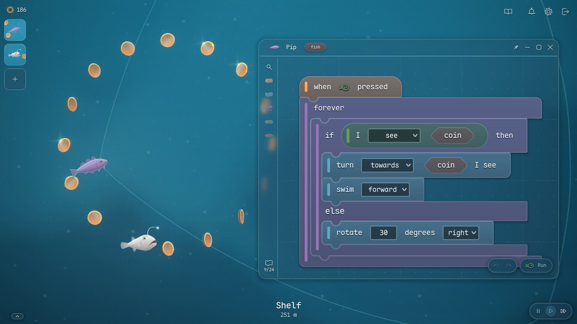Screen dimensions: 577x324
Task: Fast-forward the simulation
Action: click(x=563, y=311)
